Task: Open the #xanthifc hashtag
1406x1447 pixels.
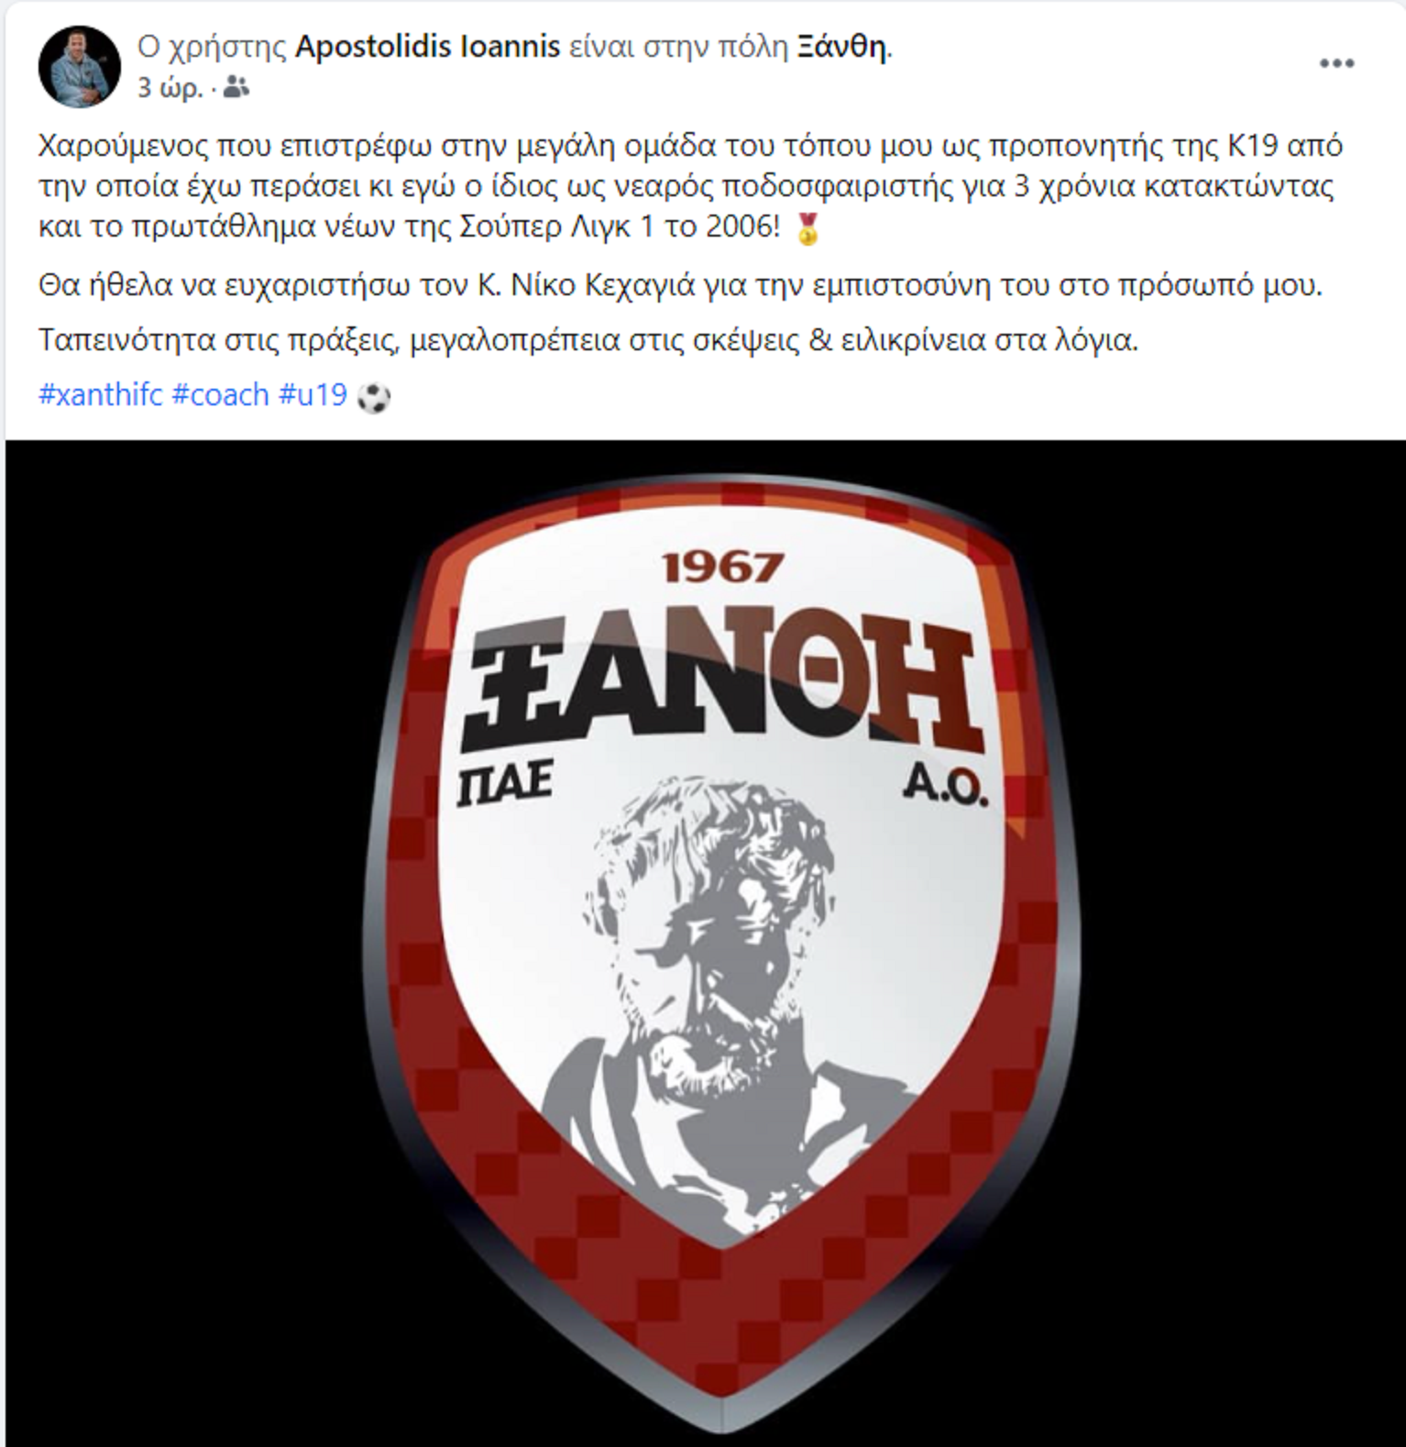Action: pos(101,394)
